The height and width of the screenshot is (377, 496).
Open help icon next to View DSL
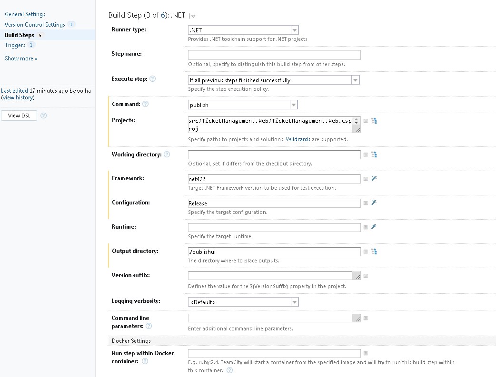44,116
